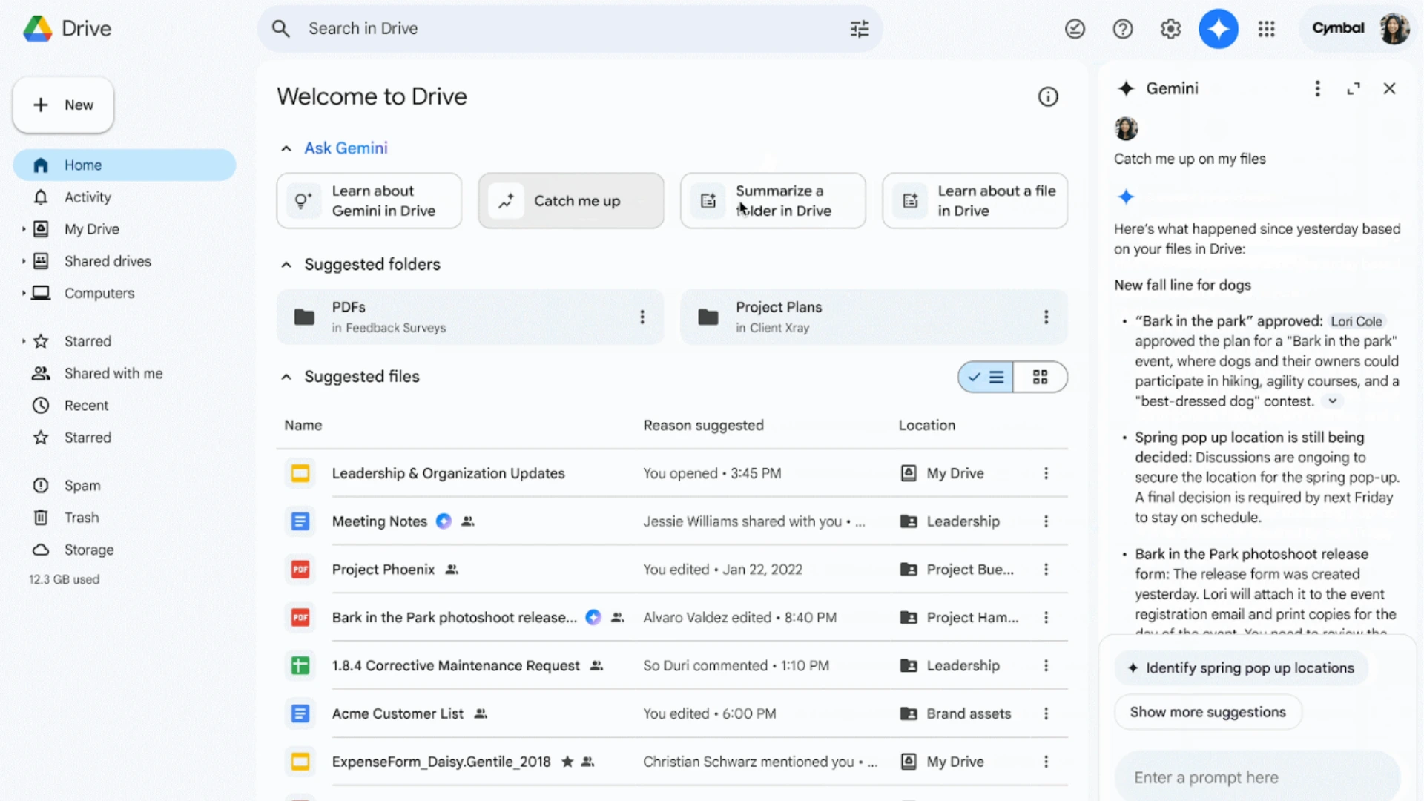Open more actions for Project Phoenix row
The width and height of the screenshot is (1424, 801).
coord(1046,570)
